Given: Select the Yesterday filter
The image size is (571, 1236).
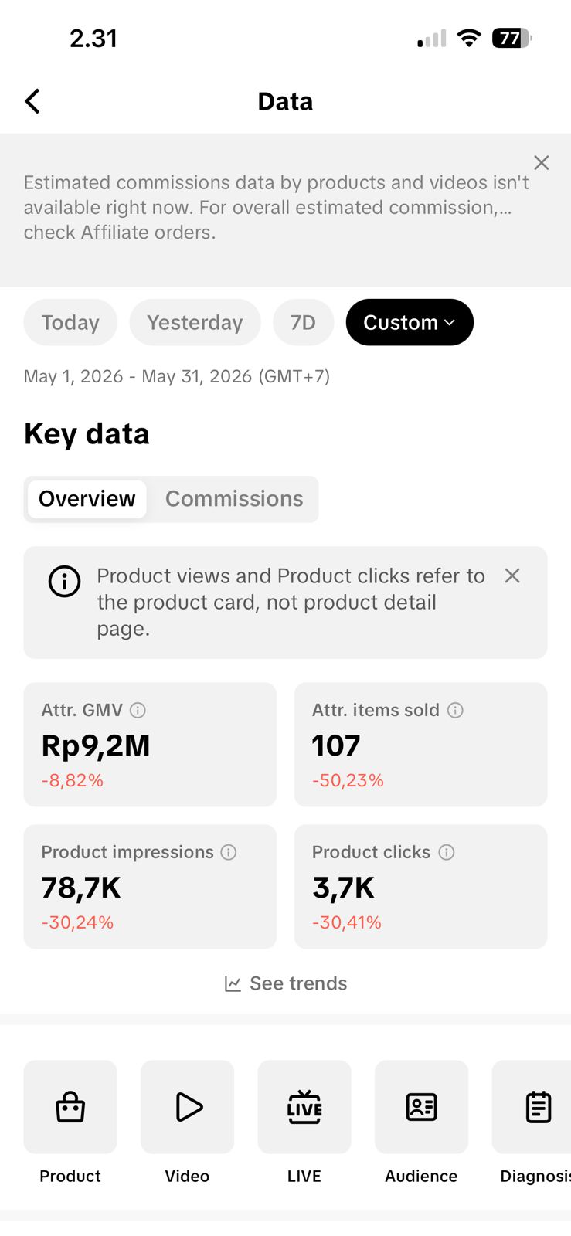Looking at the screenshot, I should pyautogui.click(x=195, y=322).
